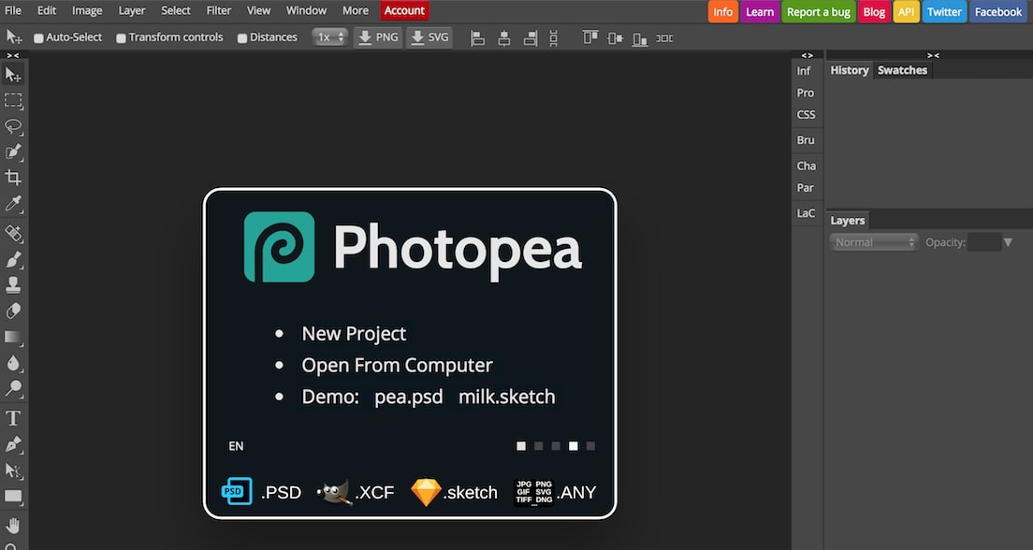Select the Pen tool
Screen dimensions: 1033x550
pos(13,444)
